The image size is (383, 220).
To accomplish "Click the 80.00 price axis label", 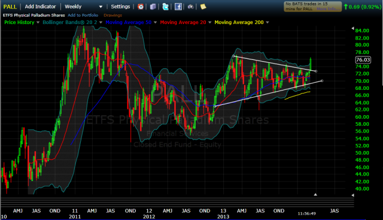I will 362,45.
